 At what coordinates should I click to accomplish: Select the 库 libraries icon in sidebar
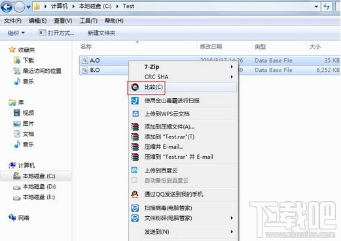point(12,103)
